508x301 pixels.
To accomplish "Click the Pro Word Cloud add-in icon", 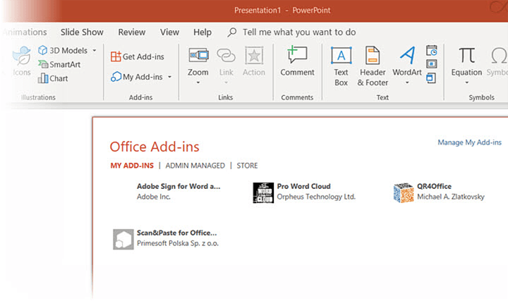I will coord(263,192).
